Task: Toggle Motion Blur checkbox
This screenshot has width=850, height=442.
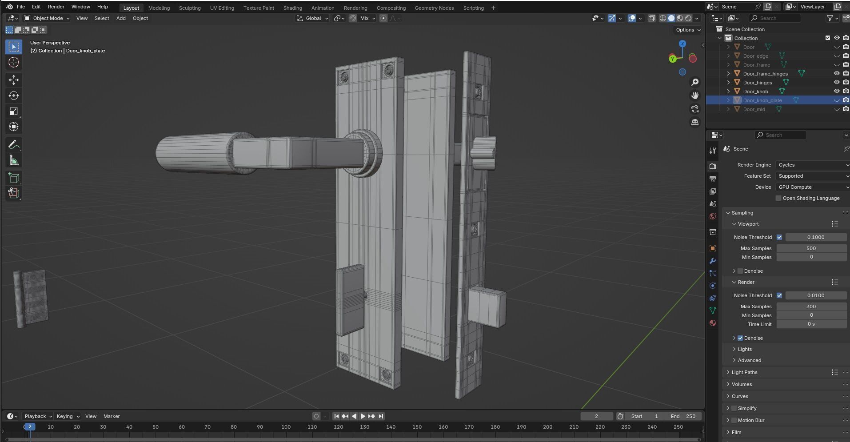Action: (734, 420)
